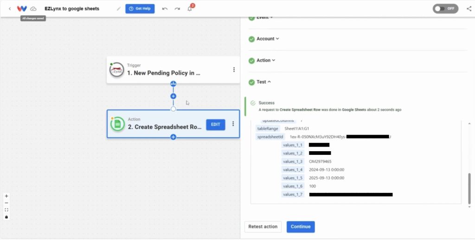The width and height of the screenshot is (475, 240).
Task: Open Trigger step three-dot menu
Action: [x=234, y=70]
